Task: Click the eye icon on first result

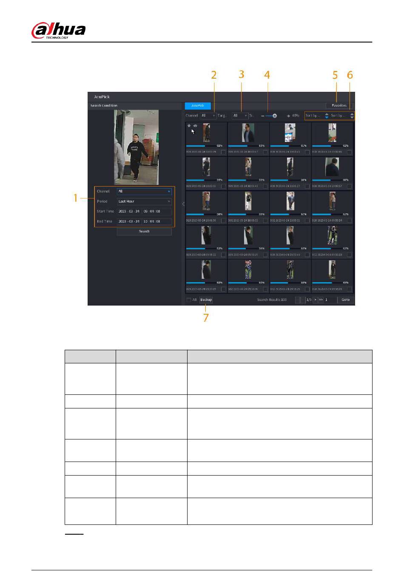Action: pos(195,126)
